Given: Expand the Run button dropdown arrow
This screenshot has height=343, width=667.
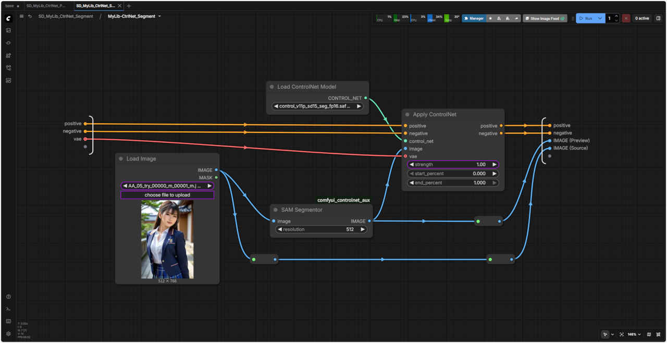Looking at the screenshot, I should (600, 18).
